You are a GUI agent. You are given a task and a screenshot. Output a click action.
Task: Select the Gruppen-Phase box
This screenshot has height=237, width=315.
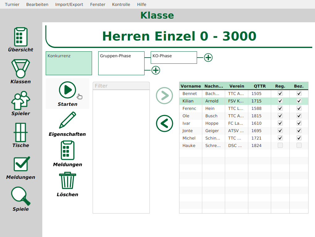pos(121,63)
